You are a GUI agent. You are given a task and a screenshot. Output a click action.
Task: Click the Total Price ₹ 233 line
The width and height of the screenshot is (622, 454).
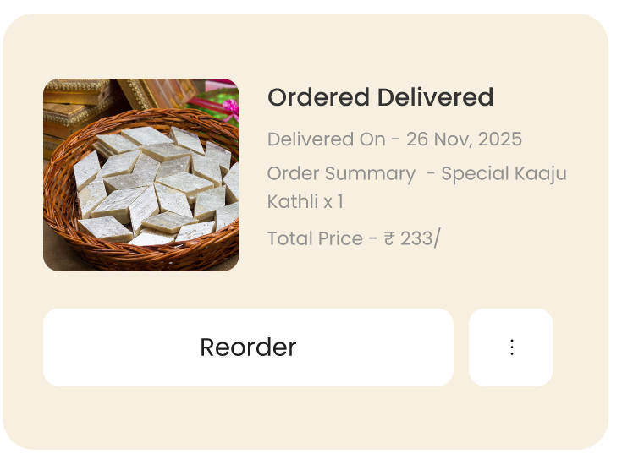pyautogui.click(x=354, y=238)
